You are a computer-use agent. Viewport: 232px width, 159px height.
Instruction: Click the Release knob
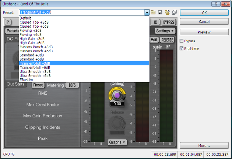(x=117, y=124)
